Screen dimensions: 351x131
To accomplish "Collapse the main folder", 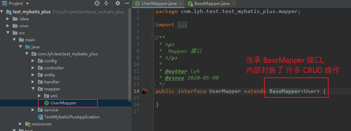I will coord(14,40).
